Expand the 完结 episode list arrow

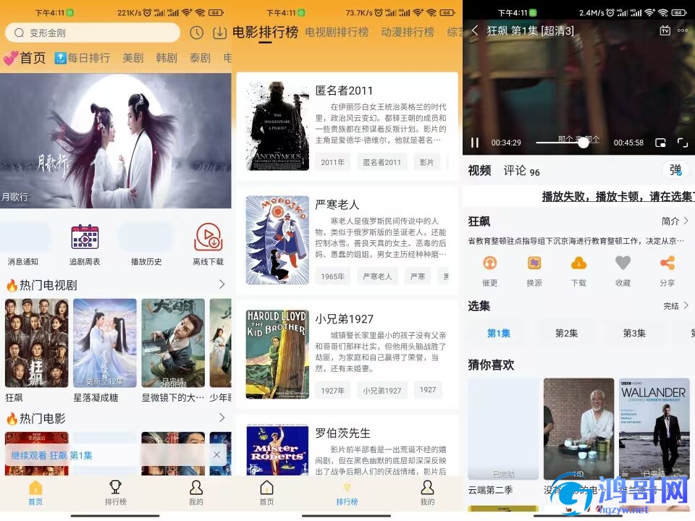[686, 305]
